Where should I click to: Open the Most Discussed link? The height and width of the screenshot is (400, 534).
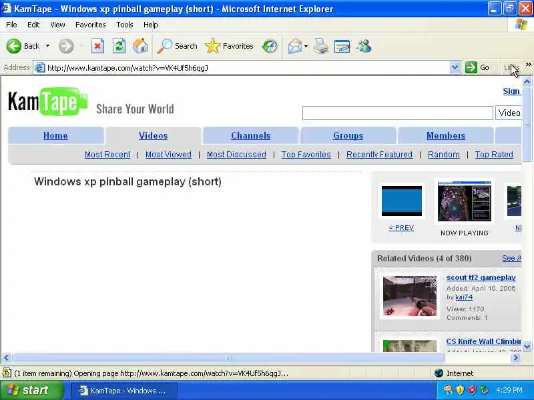point(236,155)
